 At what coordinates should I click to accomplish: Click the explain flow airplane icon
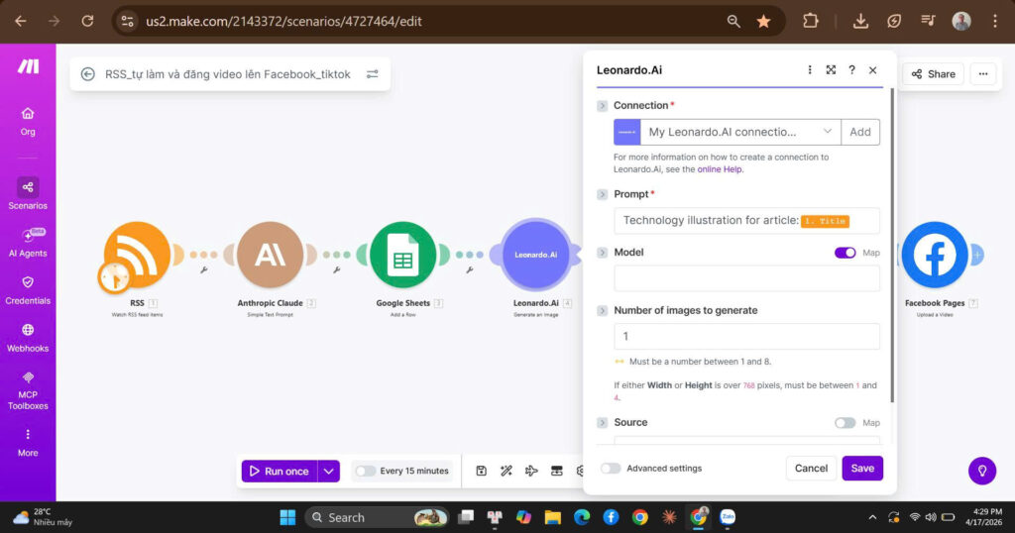[531, 471]
